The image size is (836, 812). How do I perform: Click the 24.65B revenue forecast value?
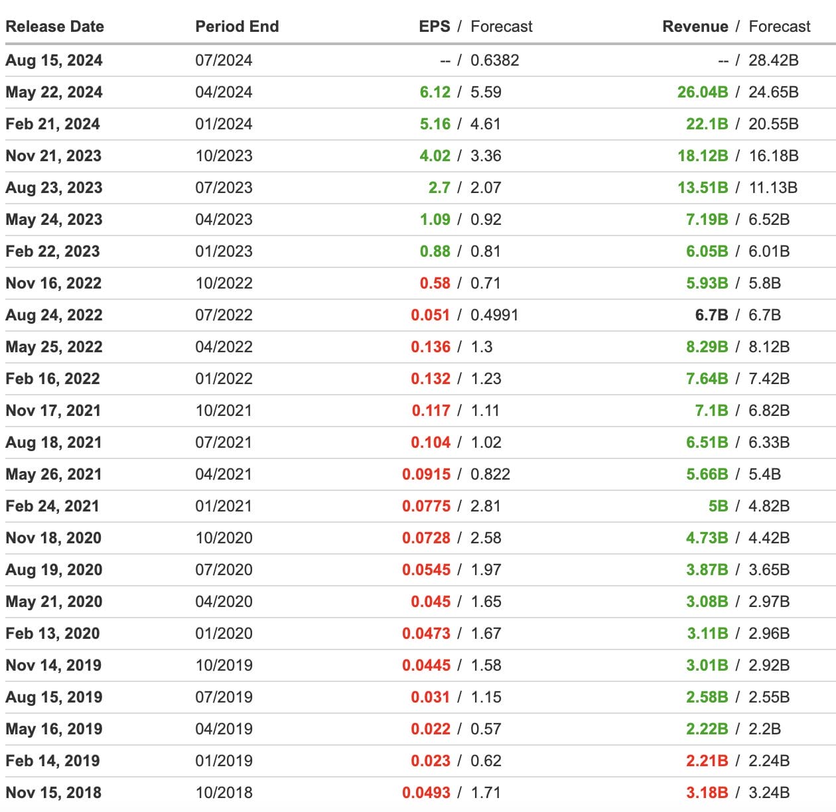point(774,92)
